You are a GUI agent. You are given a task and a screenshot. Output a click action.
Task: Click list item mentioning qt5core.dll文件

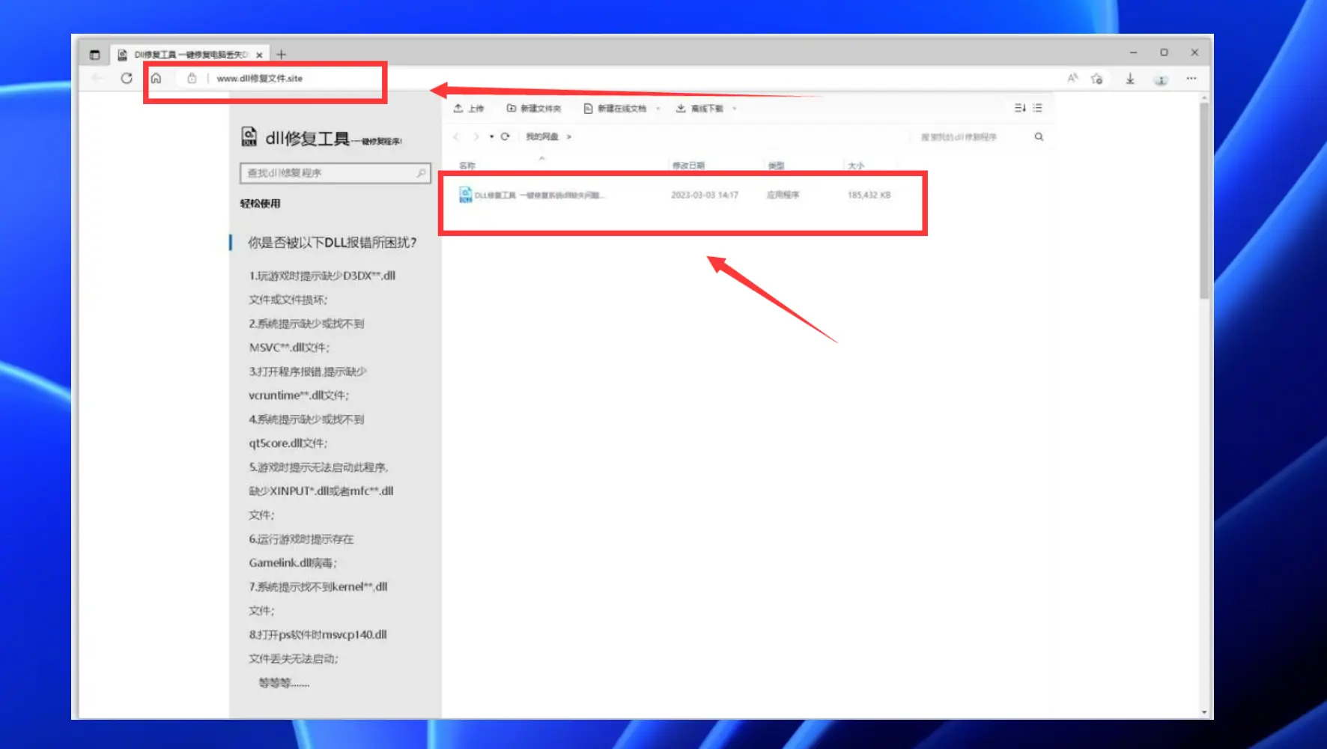306,431
